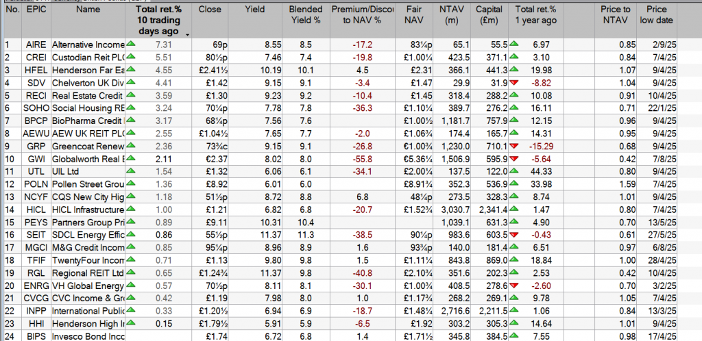Click green up arrow beside BIPS 7.55 return

coord(514,336)
